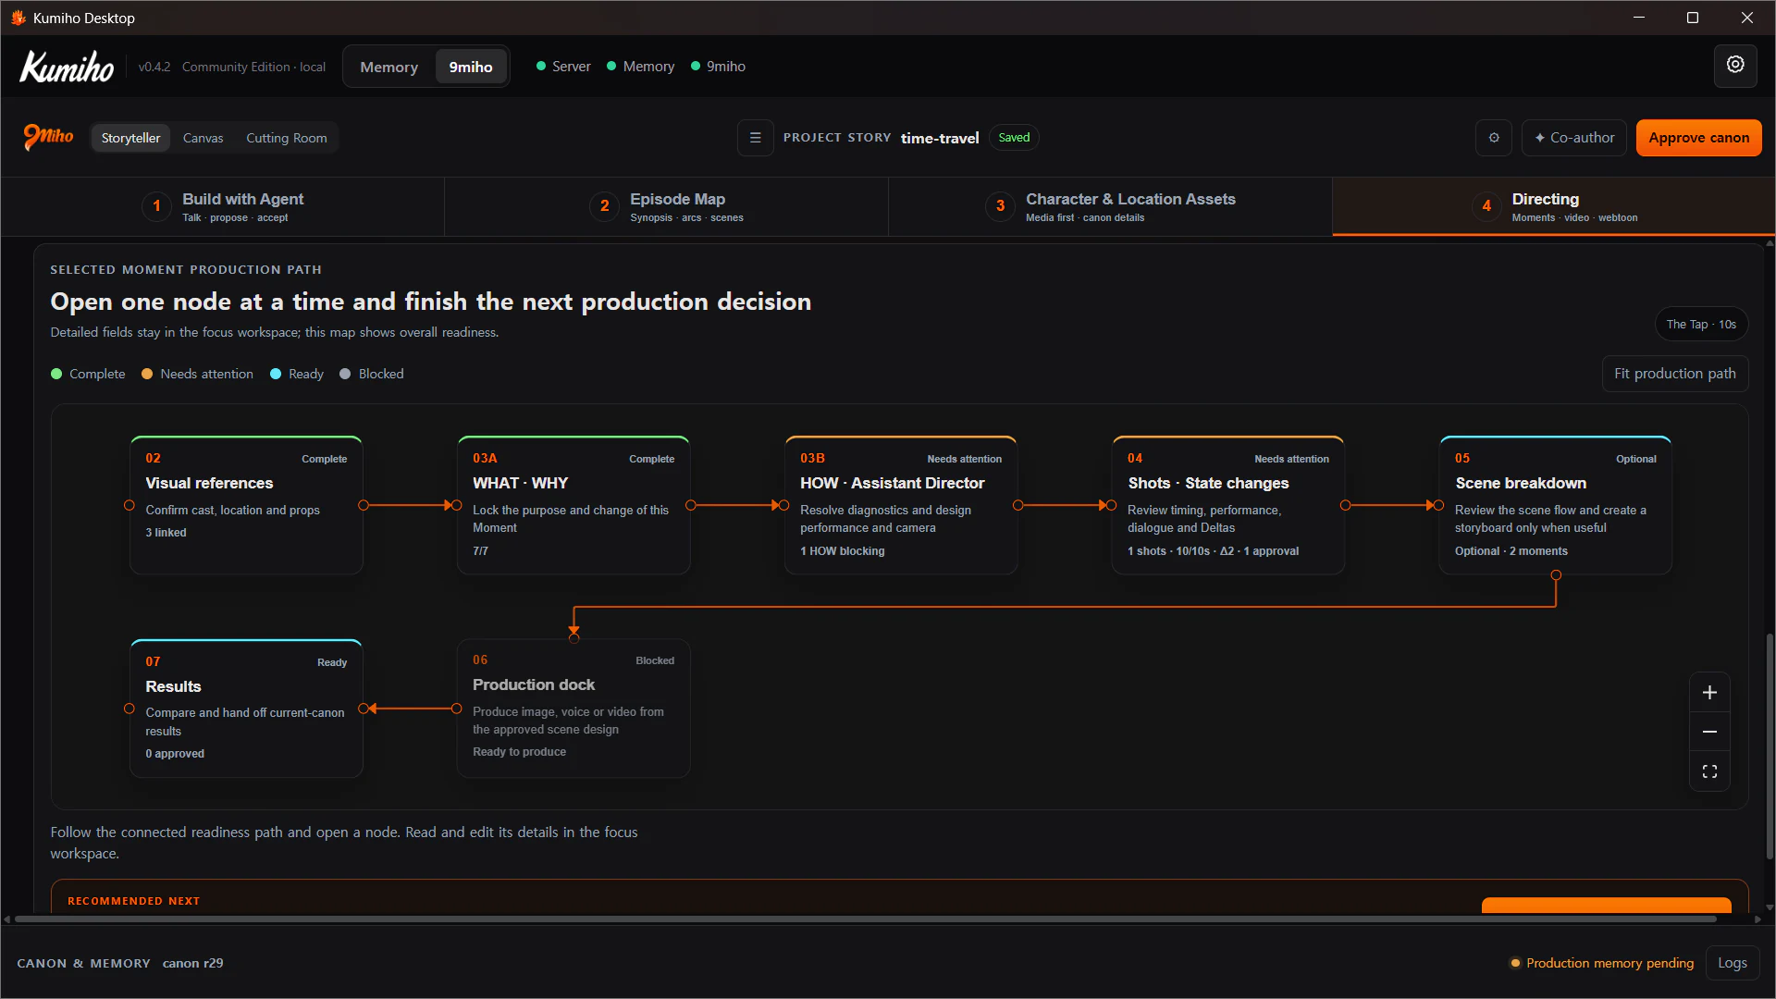1776x999 pixels.
Task: Click the Kumiho logo
Action: (67, 67)
